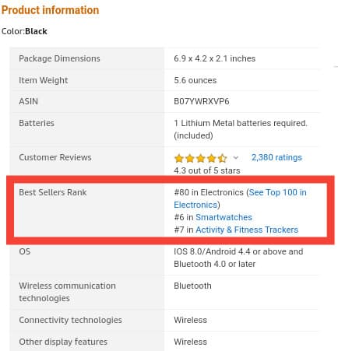Click the Package Dimensions label
The height and width of the screenshot is (351, 338).
[x=59, y=58]
